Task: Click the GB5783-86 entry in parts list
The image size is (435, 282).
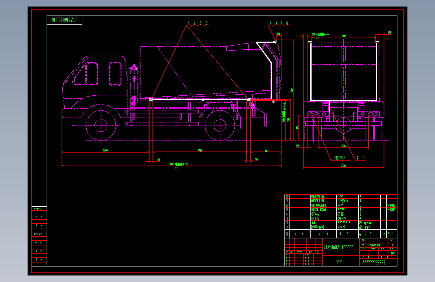Action: pyautogui.click(x=318, y=201)
